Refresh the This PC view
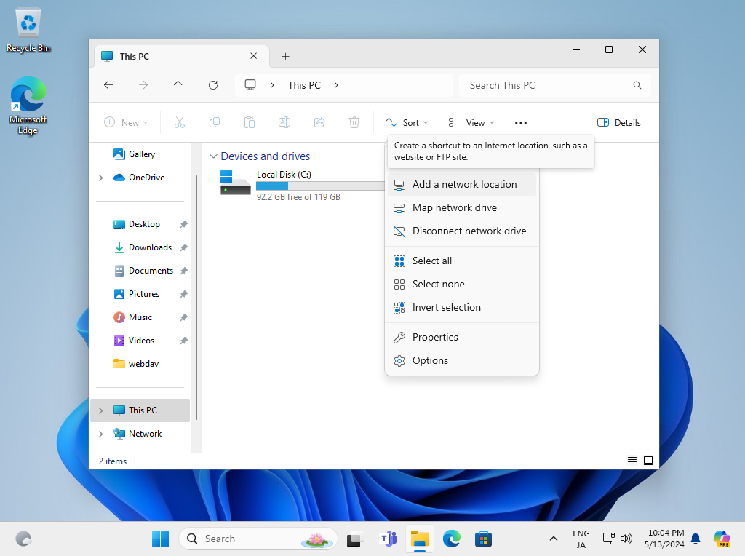This screenshot has width=745, height=556. pyautogui.click(x=213, y=85)
